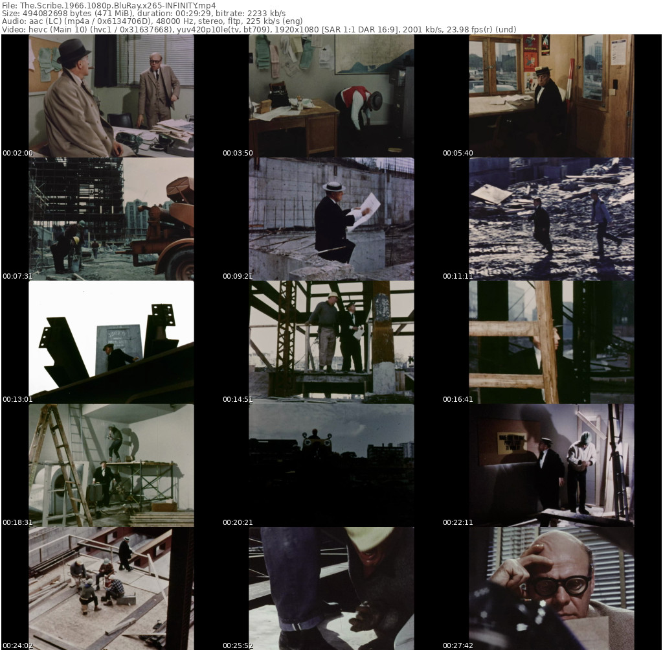Click the Size and duration info line
The height and width of the screenshot is (650, 663).
[144, 14]
